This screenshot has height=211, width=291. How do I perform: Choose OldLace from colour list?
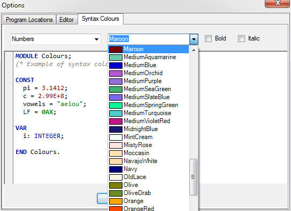point(149,177)
